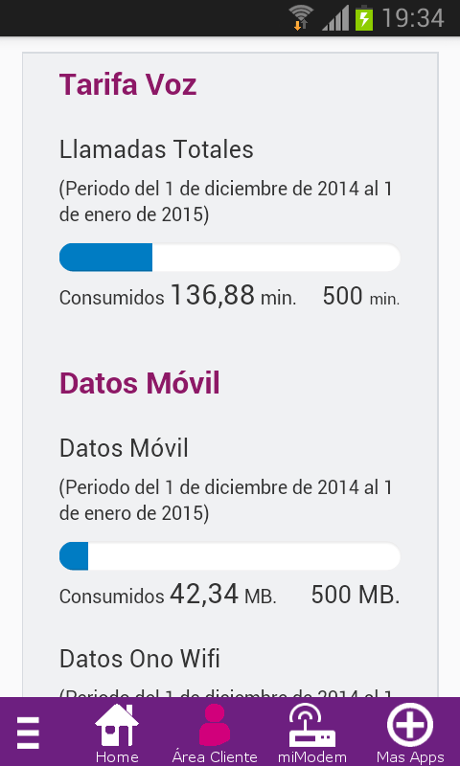Open the miModem router icon
This screenshot has width=460, height=766.
pyautogui.click(x=311, y=725)
